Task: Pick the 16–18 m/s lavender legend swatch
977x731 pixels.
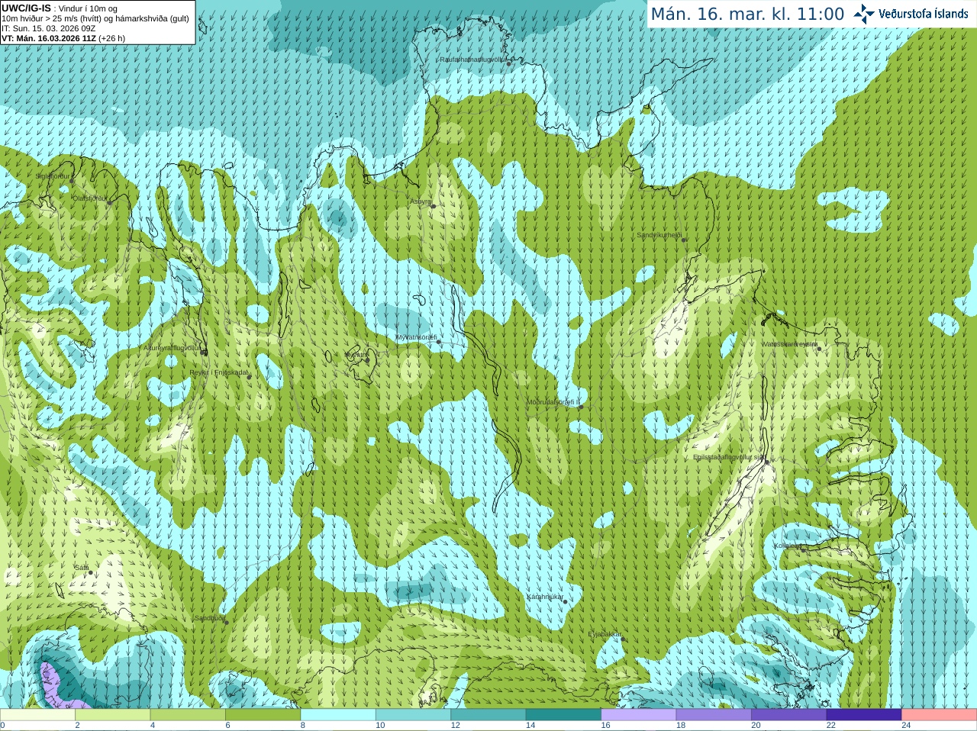Action: point(639,715)
